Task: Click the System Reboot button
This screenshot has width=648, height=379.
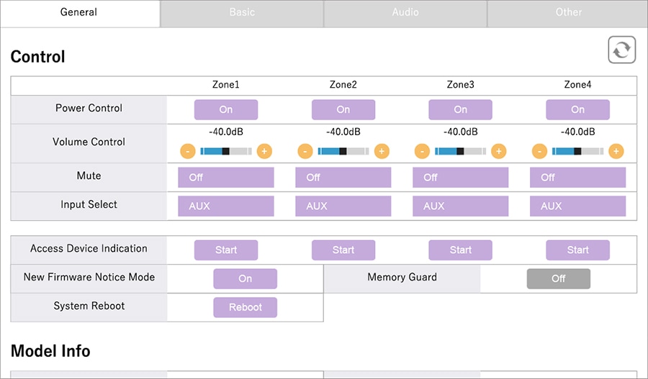Action: coord(245,307)
